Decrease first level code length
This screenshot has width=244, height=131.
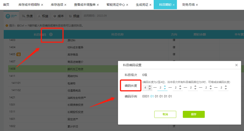pyautogui.click(x=150, y=89)
